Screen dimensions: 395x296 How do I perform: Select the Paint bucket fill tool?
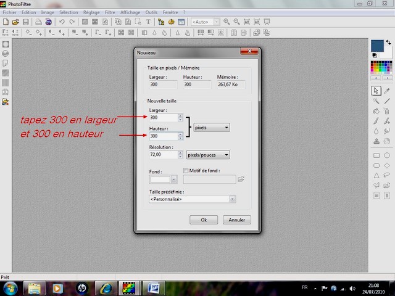(376, 111)
